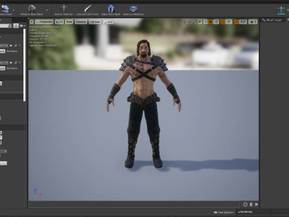Use selected asset arrow on first material slot
Screen dimensions: 289x217
tap(11, 46)
